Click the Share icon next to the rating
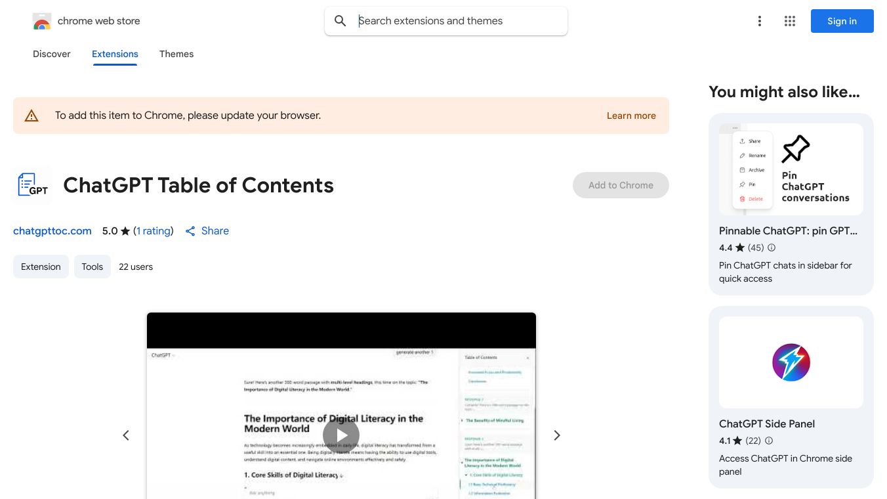This screenshot has width=887, height=499. pos(190,231)
